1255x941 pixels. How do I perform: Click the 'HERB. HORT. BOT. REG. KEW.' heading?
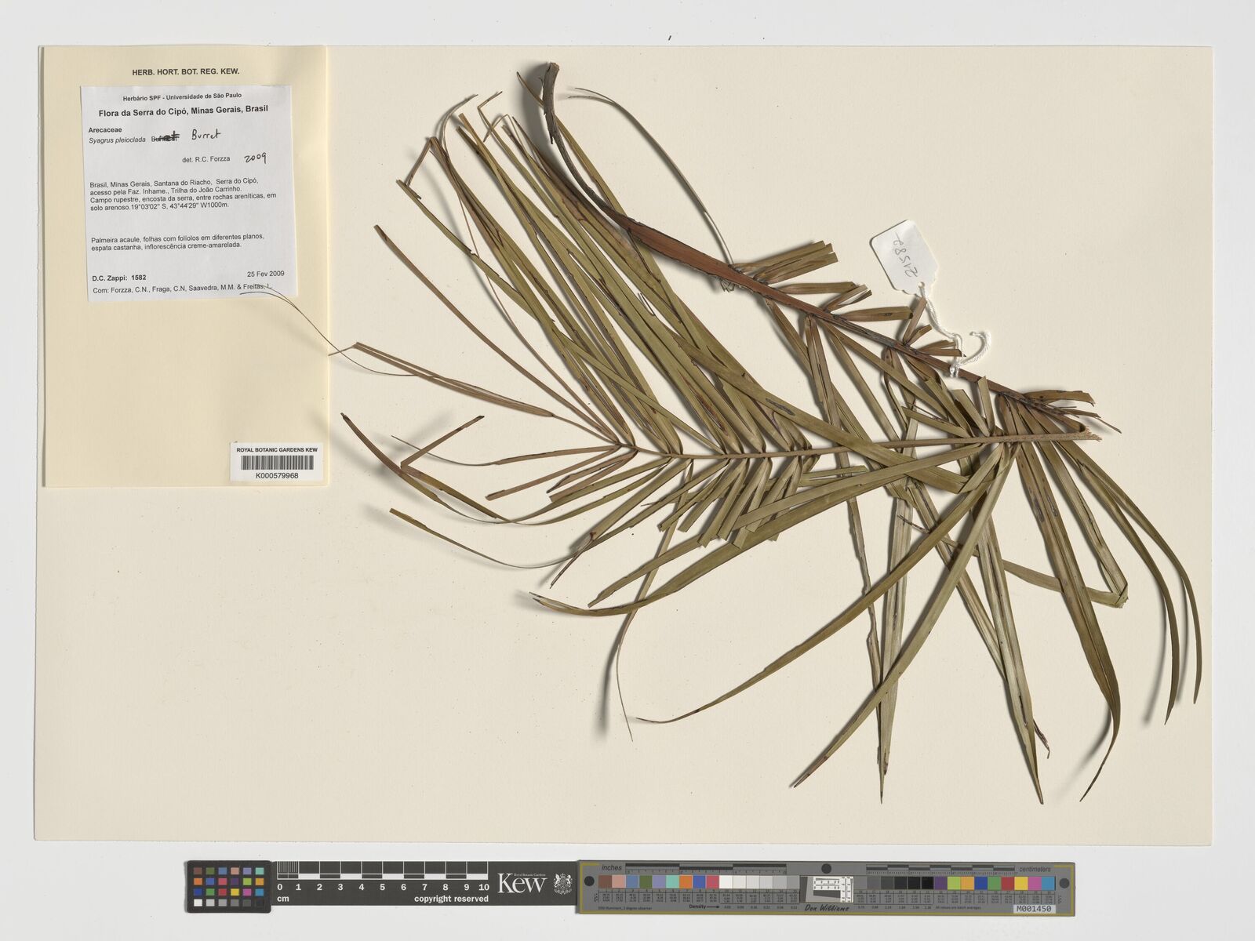click(186, 71)
